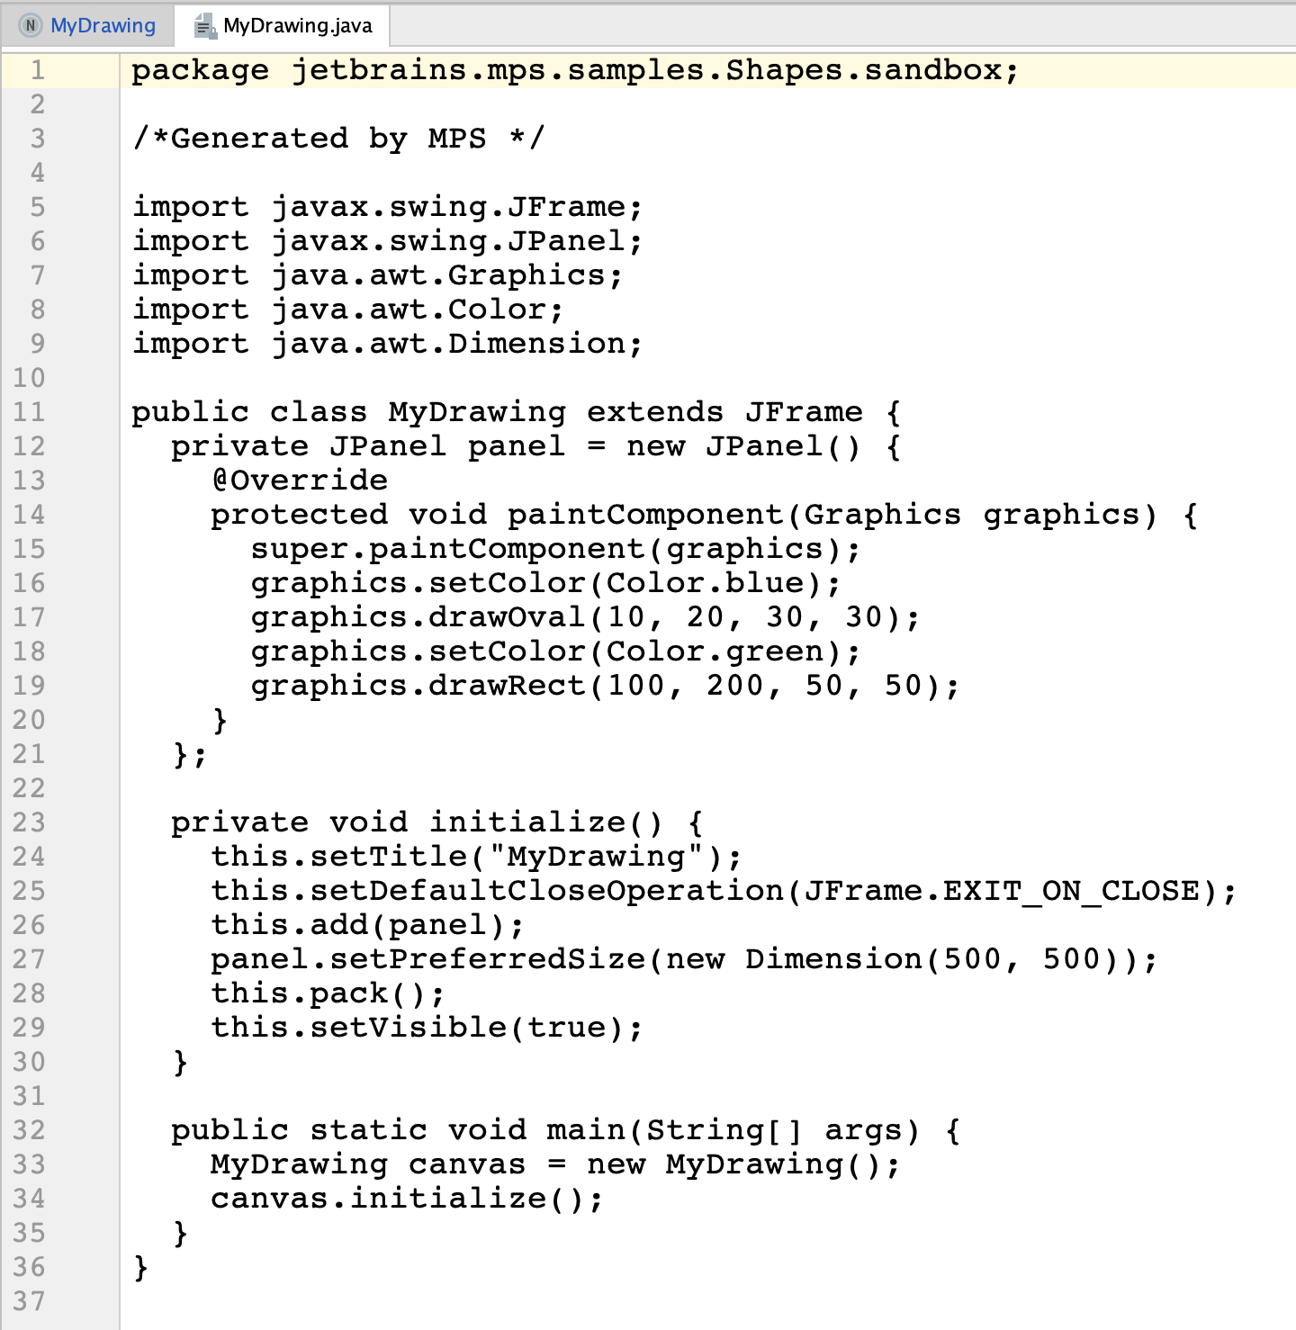
Task: Click line number 32 in the gutter
Action: [29, 1130]
